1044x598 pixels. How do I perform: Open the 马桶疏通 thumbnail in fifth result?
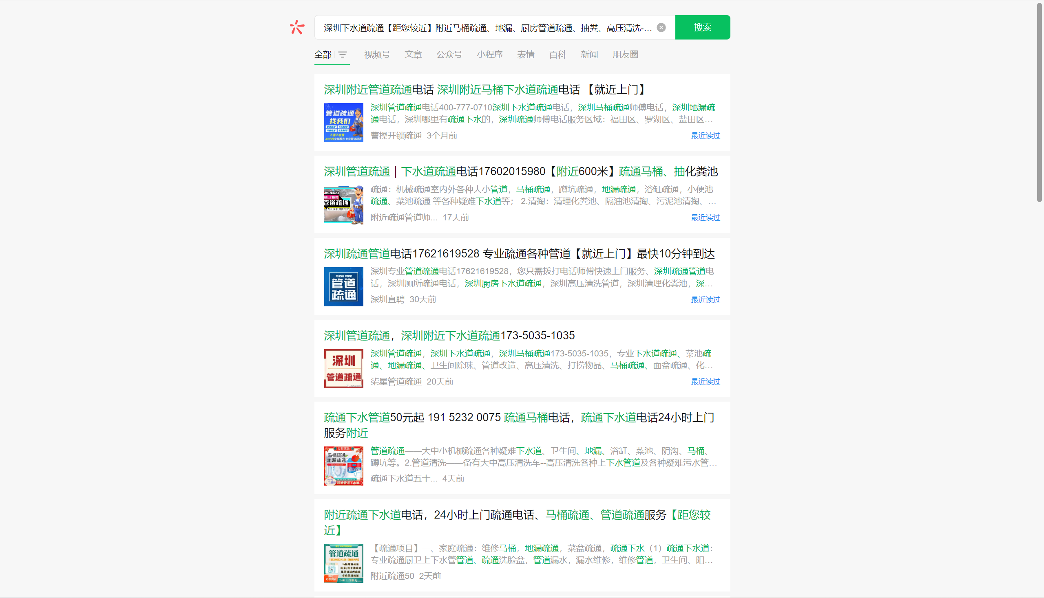343,466
